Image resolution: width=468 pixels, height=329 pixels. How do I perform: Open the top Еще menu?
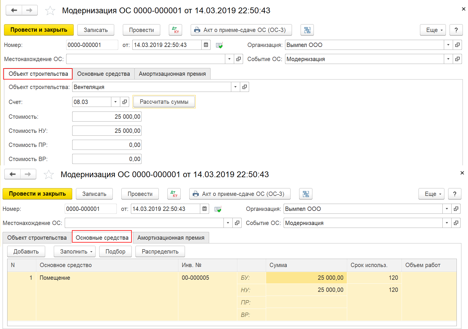(433, 30)
